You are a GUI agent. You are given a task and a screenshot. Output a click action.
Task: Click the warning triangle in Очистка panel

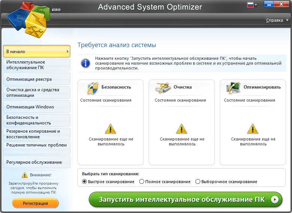[x=182, y=129]
